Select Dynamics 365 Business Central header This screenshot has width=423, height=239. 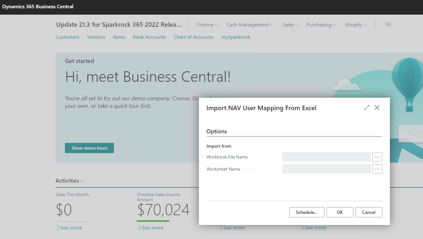38,6
